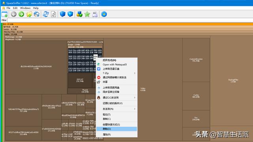The height and width of the screenshot is (142, 253).
Task: Click the highlighted 删除(D) entry
Action: [x=117, y=129]
